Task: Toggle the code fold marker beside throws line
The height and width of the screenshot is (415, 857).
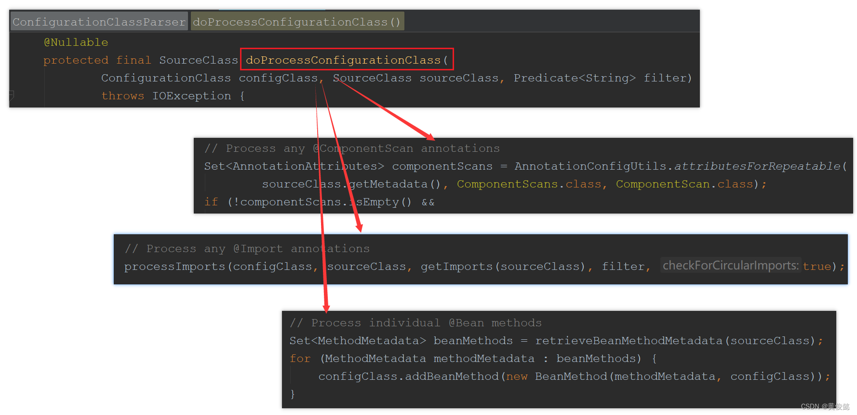Action: tap(12, 95)
